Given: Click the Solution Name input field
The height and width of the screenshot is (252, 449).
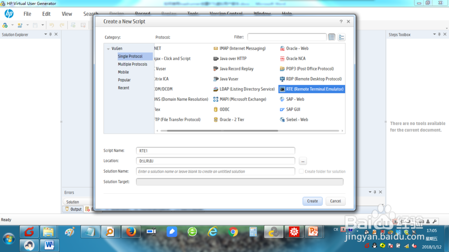Looking at the screenshot, I should [x=216, y=171].
